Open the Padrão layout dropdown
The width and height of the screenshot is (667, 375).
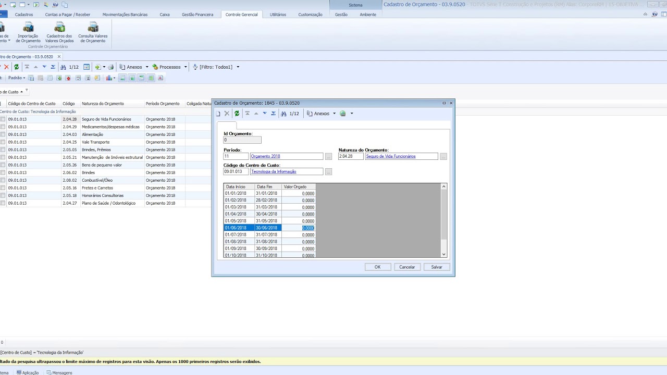pos(17,78)
